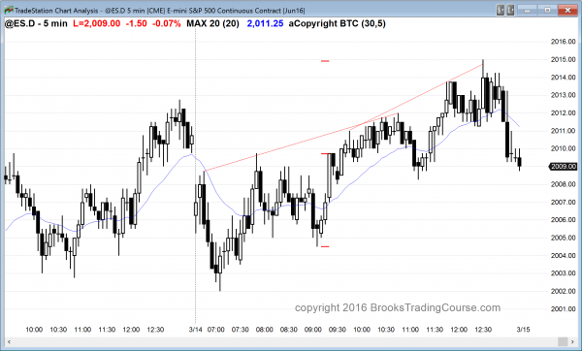The image size is (582, 351).
Task: Click the '-1.50' net change value
Action: pyautogui.click(x=136, y=23)
